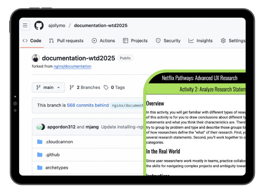The image size is (263, 195).
Task: Click the main branch dropdown caret
Action: point(58,88)
